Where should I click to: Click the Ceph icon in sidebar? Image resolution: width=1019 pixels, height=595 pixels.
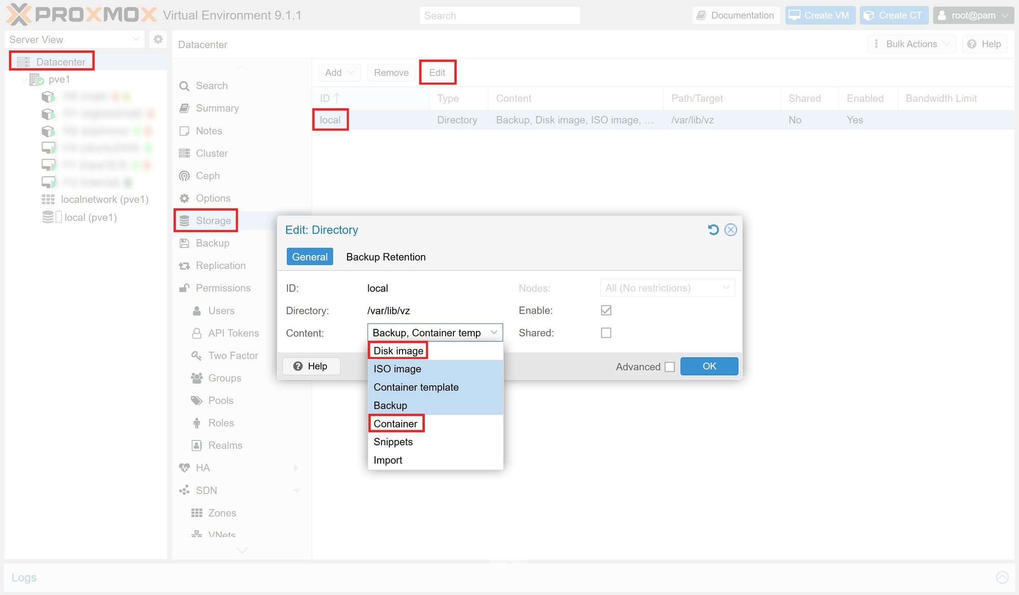pos(184,176)
